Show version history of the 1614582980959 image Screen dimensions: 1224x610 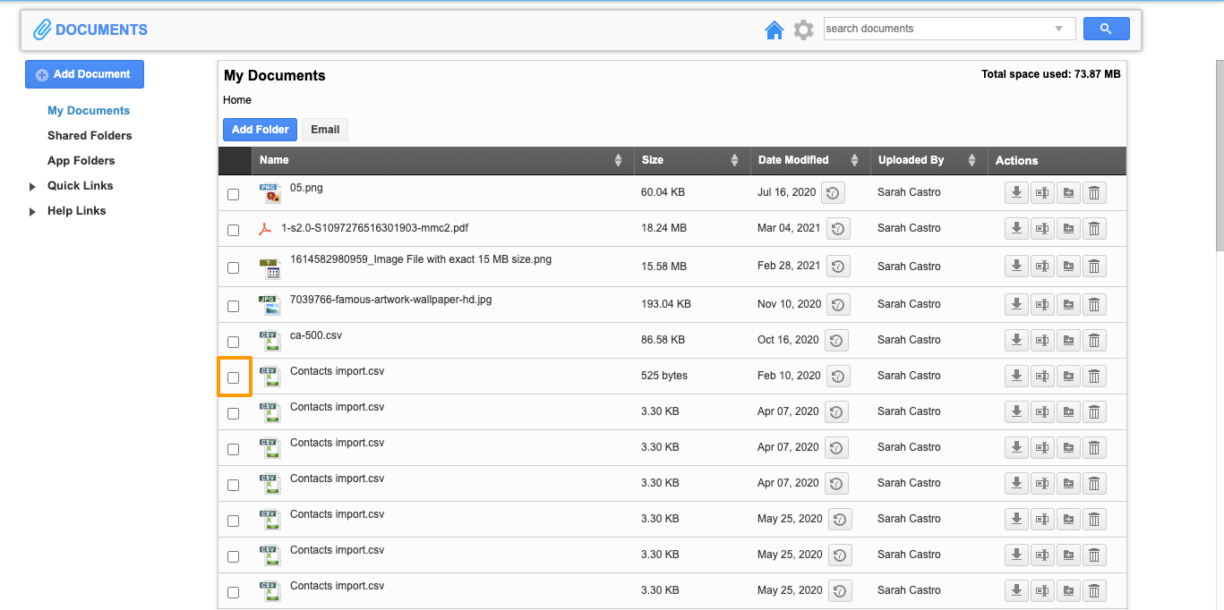[x=835, y=267]
